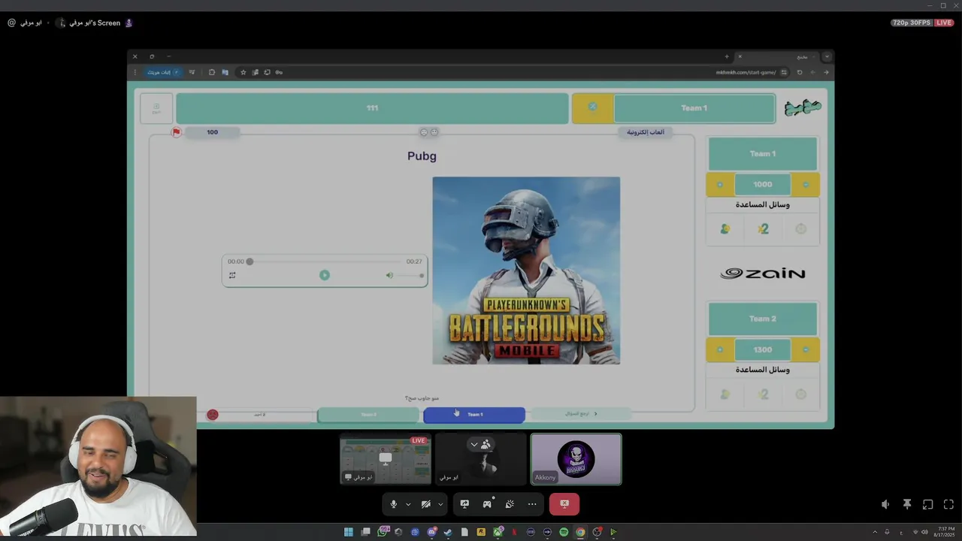Use Team 2's call-a-friend helper
This screenshot has height=541, width=962.
725,394
